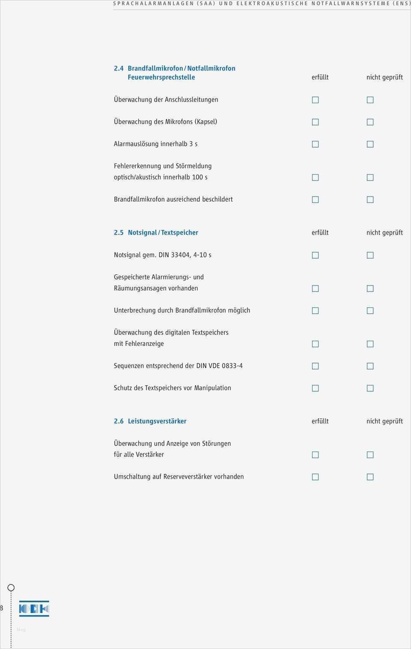Check erfüllt for Schutz des Textspeichers vor Manipulation
Screen dimensions: 411x649
[x=316, y=389]
